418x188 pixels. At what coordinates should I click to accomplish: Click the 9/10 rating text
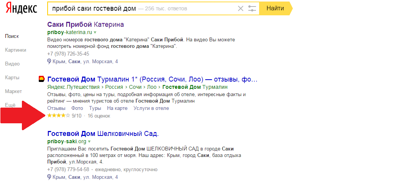(76, 116)
